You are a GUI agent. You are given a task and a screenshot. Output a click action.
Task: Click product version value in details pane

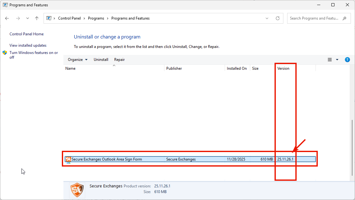coord(162,186)
